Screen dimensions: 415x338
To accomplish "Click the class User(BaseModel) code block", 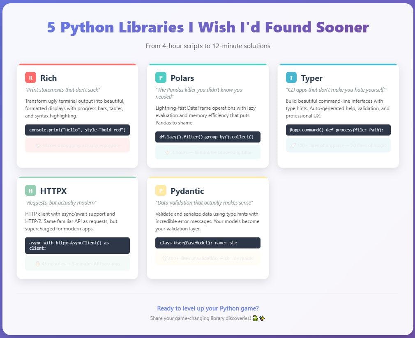I will [208, 243].
